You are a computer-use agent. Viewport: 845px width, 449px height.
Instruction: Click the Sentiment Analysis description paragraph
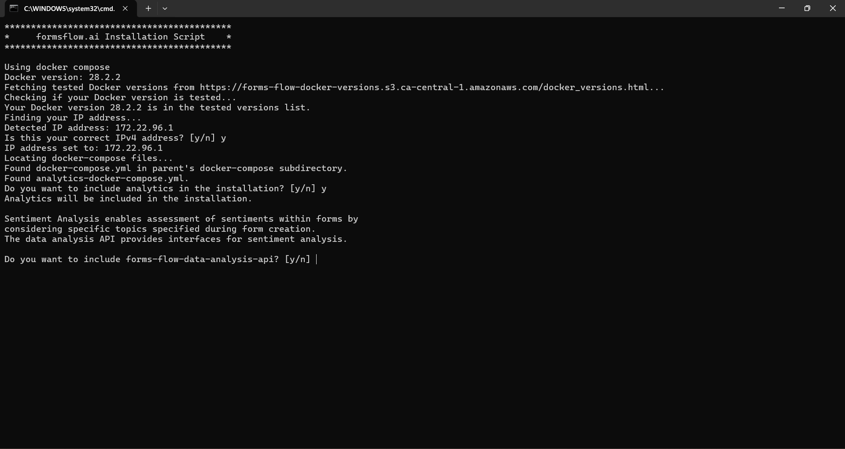(181, 229)
